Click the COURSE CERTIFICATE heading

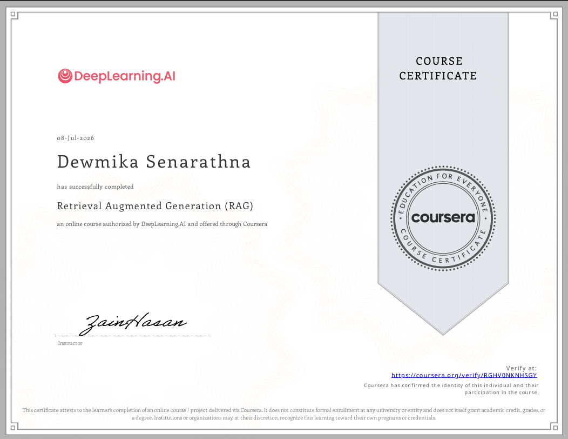tap(438, 68)
